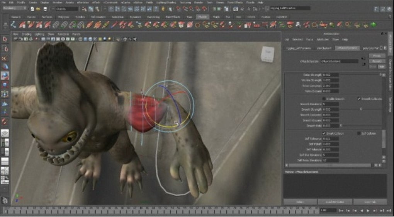394x217 pixels.
Task: Click the first Muscle shelf joint icon
Action: tap(14, 25)
